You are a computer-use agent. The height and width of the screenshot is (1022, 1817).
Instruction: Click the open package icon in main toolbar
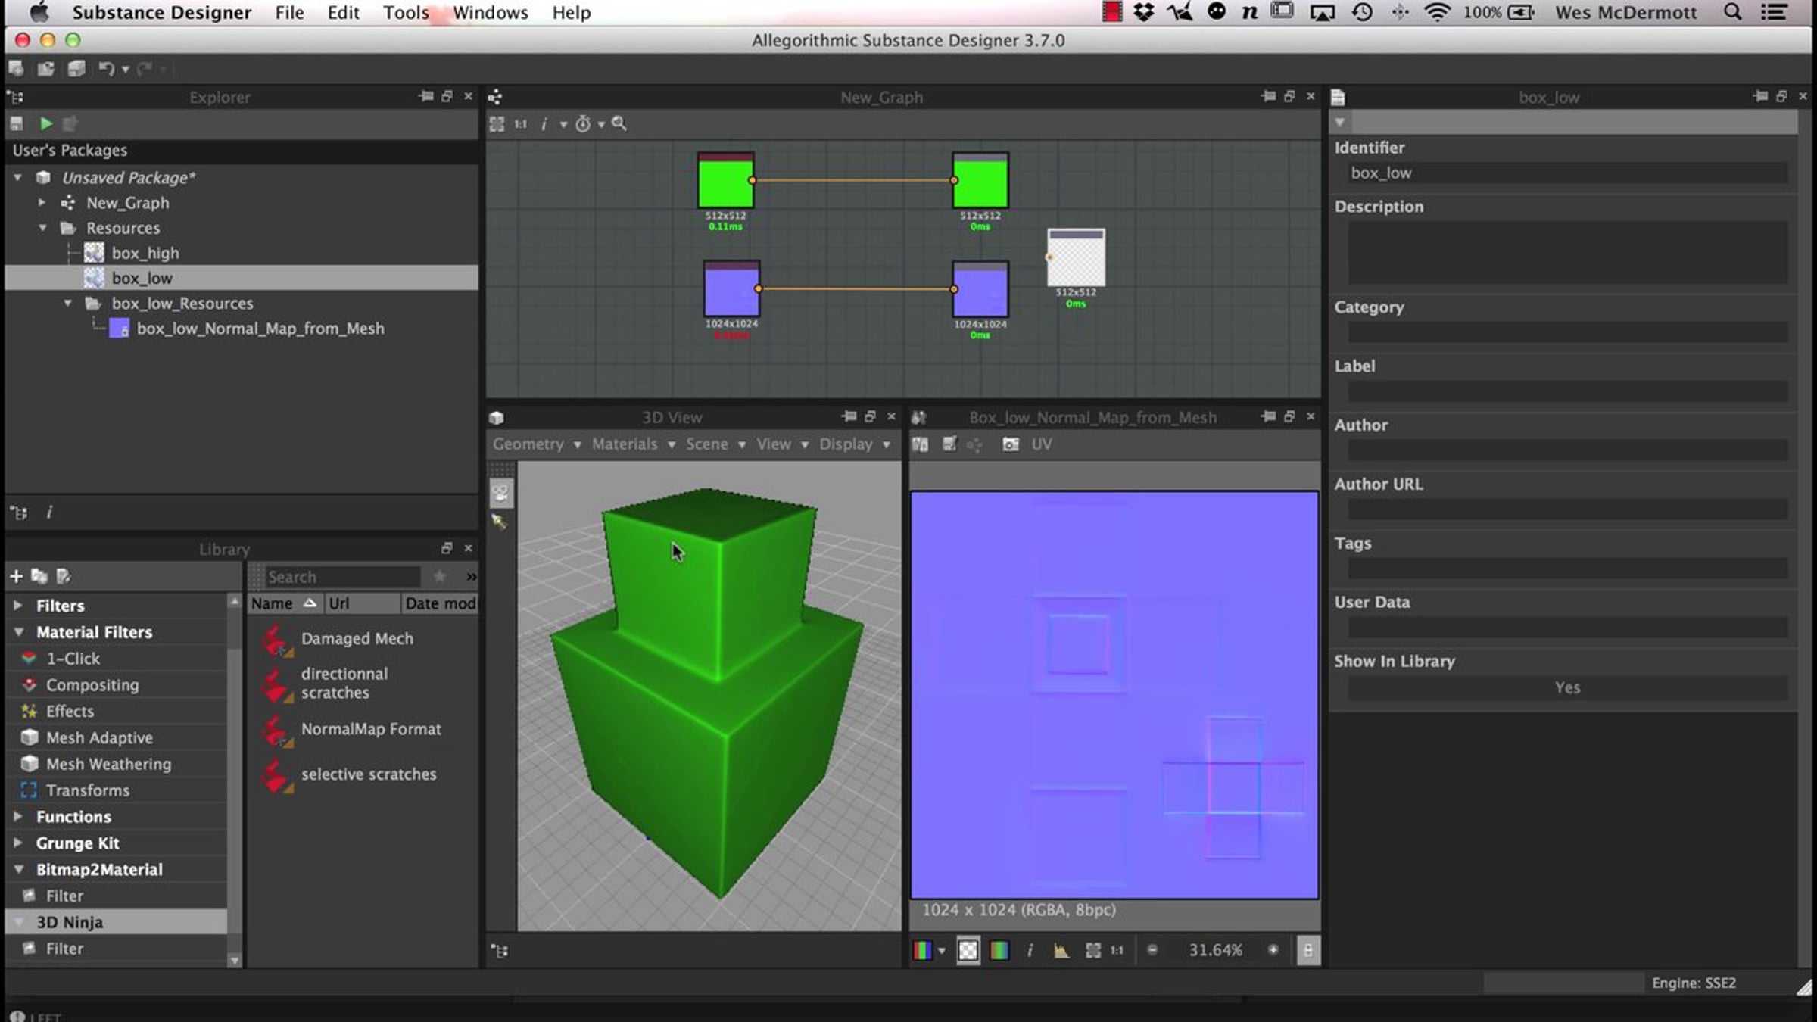(46, 69)
